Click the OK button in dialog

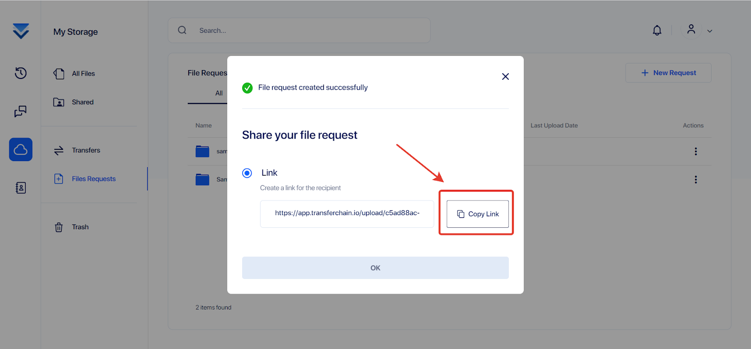(x=375, y=268)
